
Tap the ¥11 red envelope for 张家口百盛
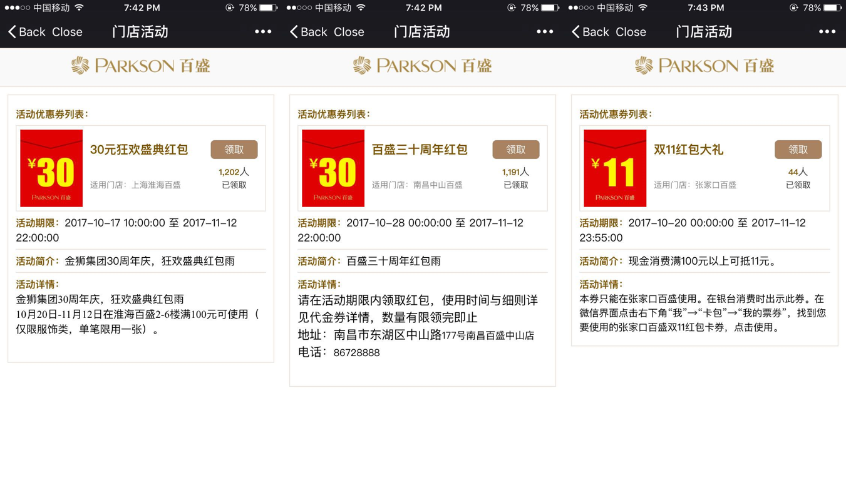pos(615,168)
